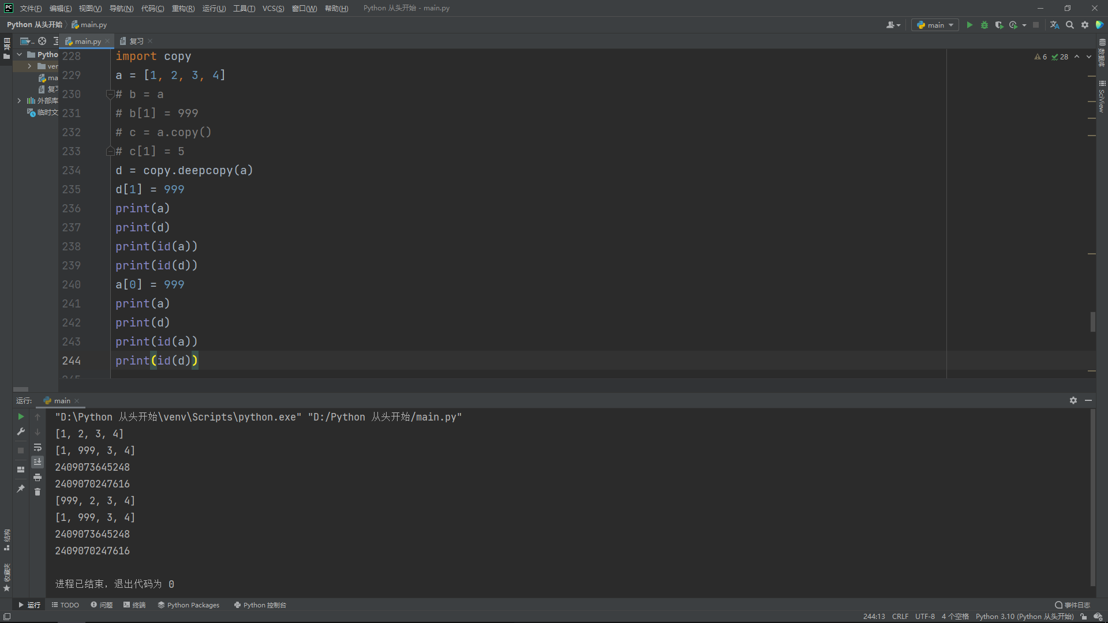
Task: Run with coverage shield icon
Action: tap(999, 25)
